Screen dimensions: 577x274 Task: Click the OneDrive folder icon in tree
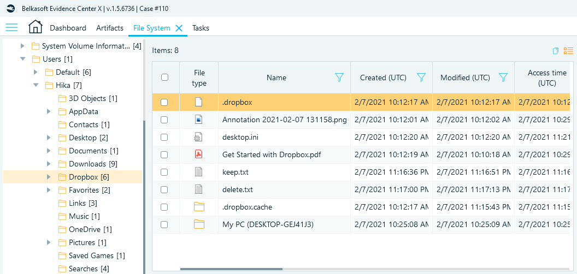pos(62,229)
